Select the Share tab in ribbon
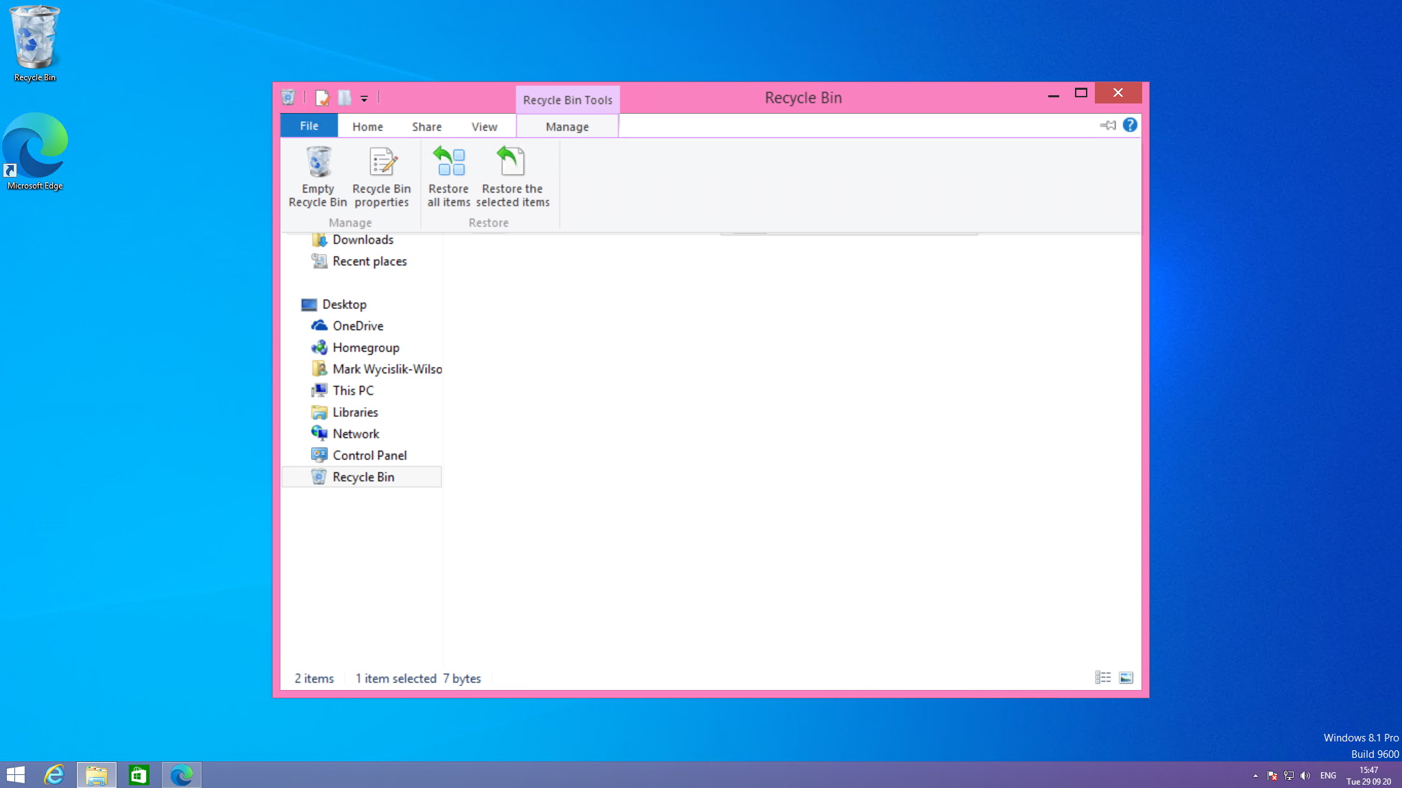 [x=426, y=126]
